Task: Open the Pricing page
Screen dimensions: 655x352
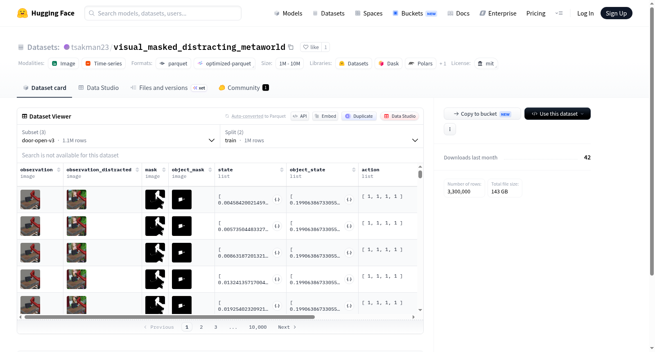Action: point(535,13)
